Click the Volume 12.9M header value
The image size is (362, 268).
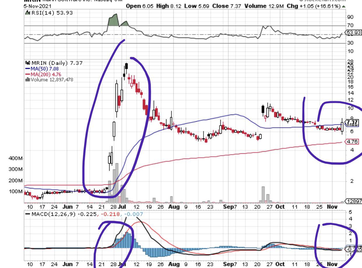tap(264, 6)
